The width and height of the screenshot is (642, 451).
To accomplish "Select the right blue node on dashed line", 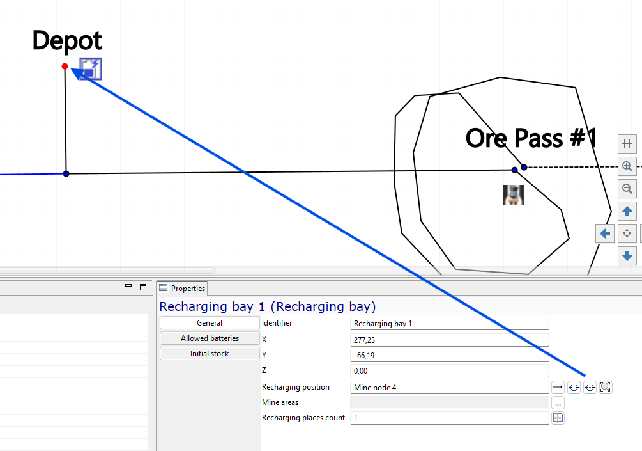I will click(524, 167).
